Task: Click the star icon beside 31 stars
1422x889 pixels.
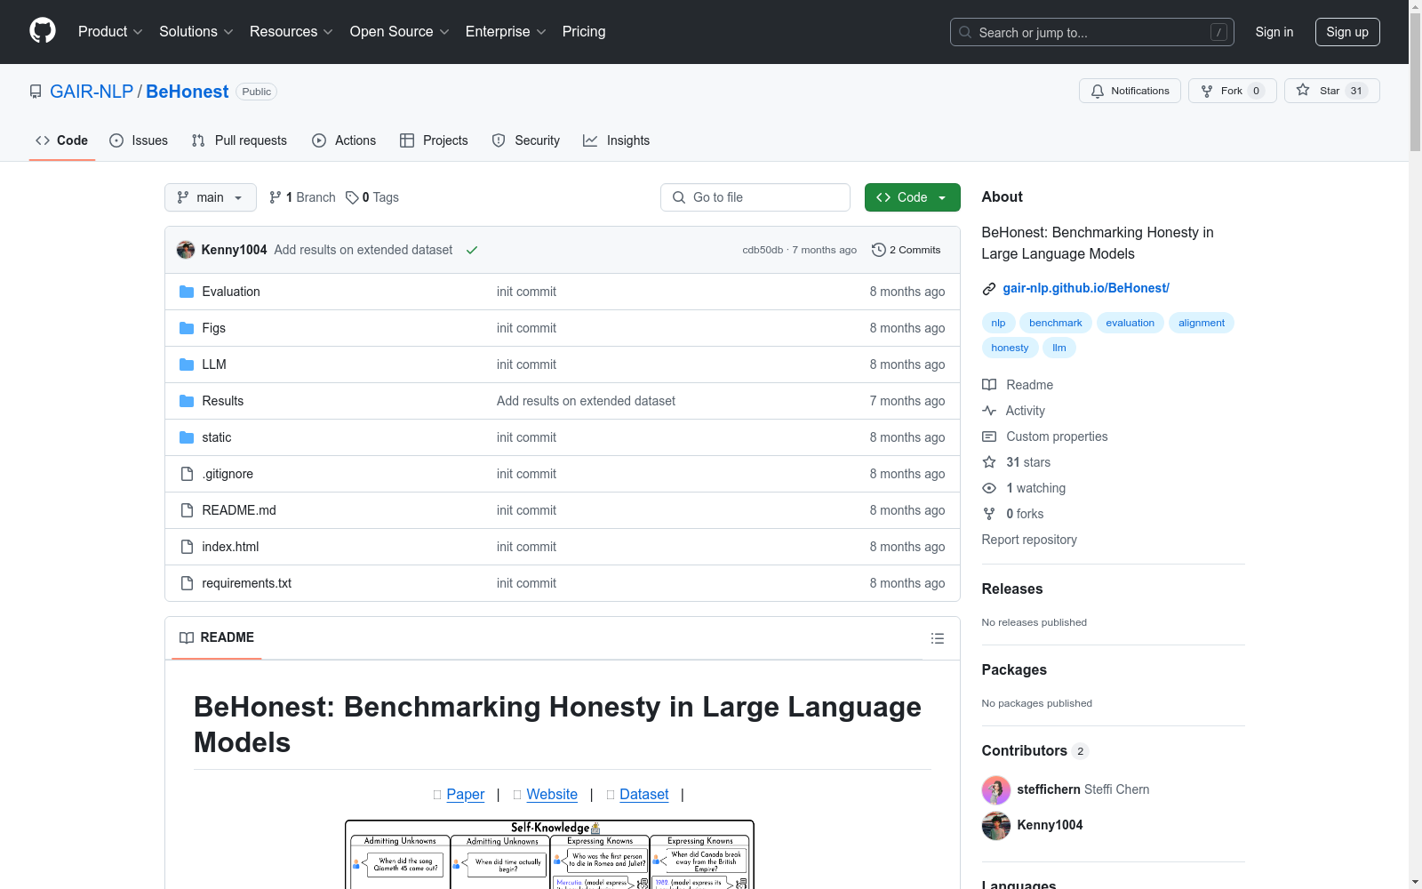Action: (989, 462)
